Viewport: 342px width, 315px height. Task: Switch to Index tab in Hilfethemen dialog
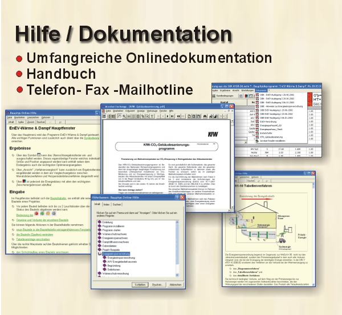point(107,204)
